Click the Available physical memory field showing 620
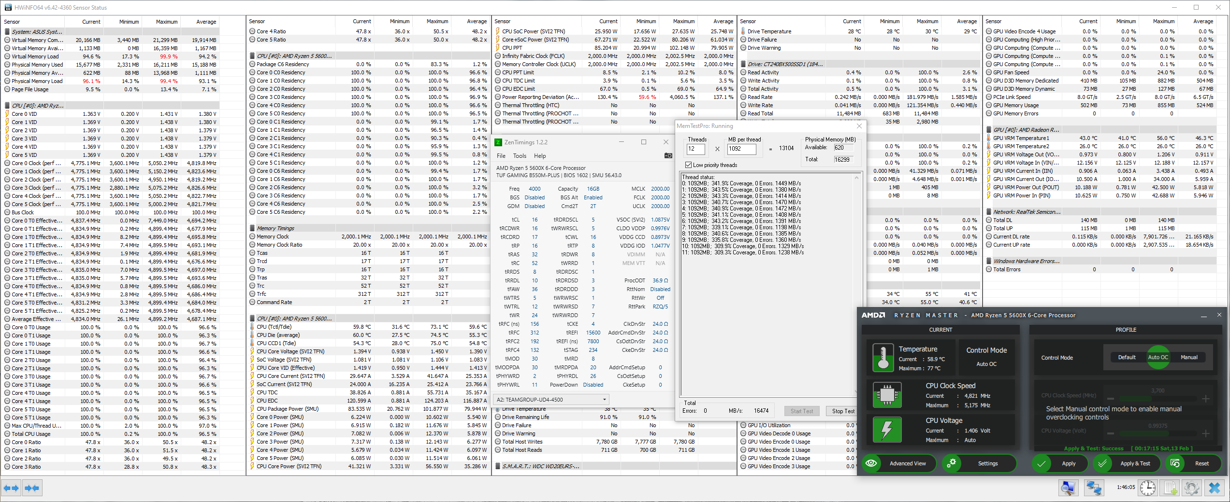Screen dimensions: 1230x502 click(x=844, y=148)
